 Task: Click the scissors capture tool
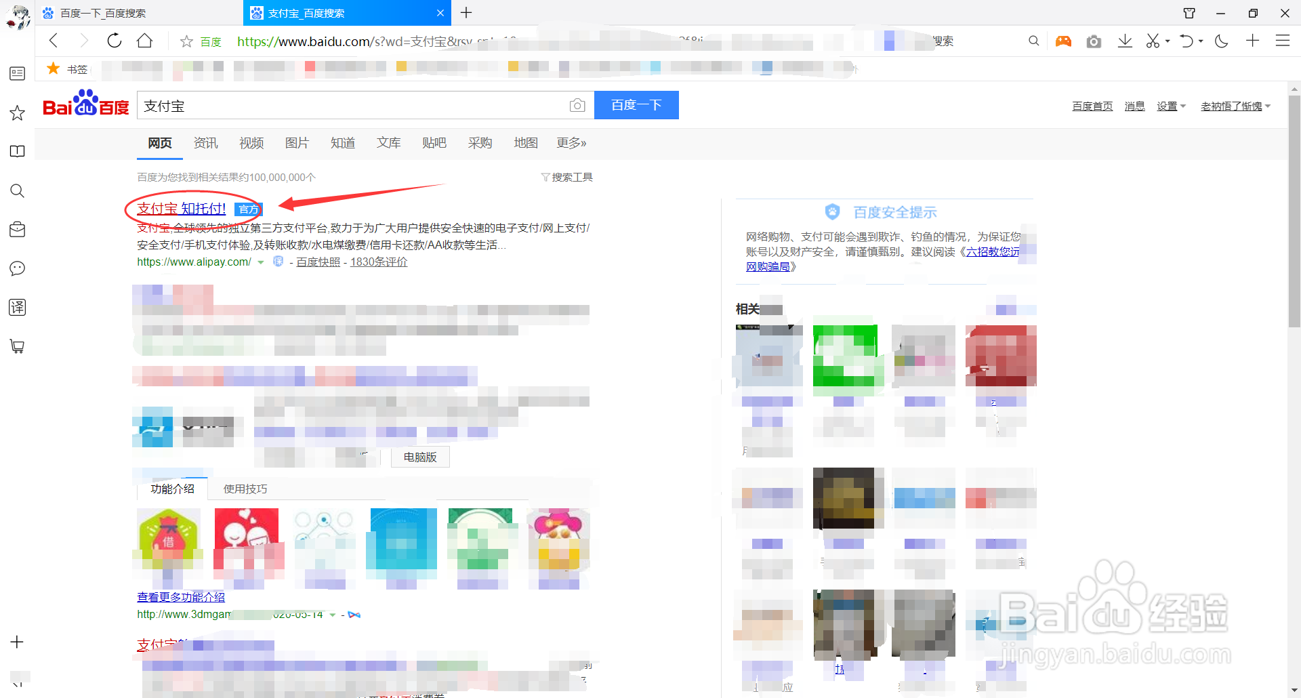pos(1153,41)
